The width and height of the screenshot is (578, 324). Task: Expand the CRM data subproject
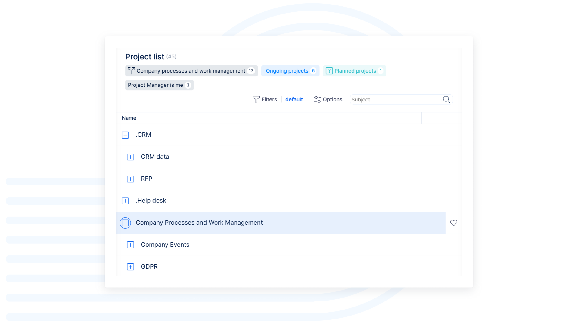coord(130,157)
